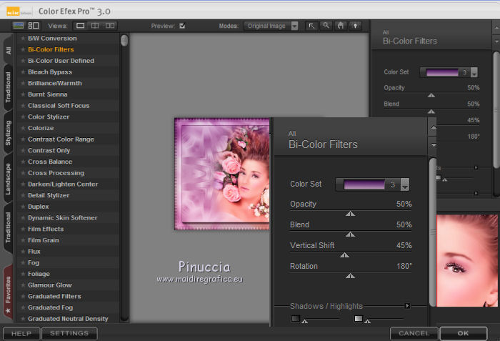This screenshot has width=500, height=341.
Task: Select the Contrast Color Range filter
Action: pyautogui.click(x=61, y=139)
